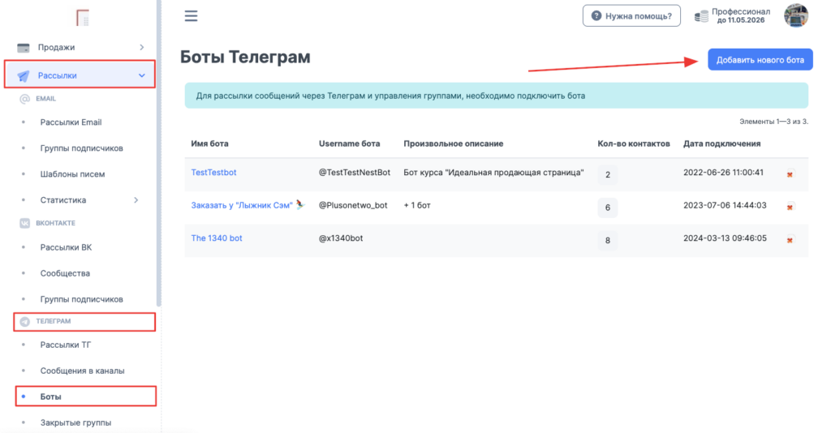Click the hamburger menu icon

191,16
